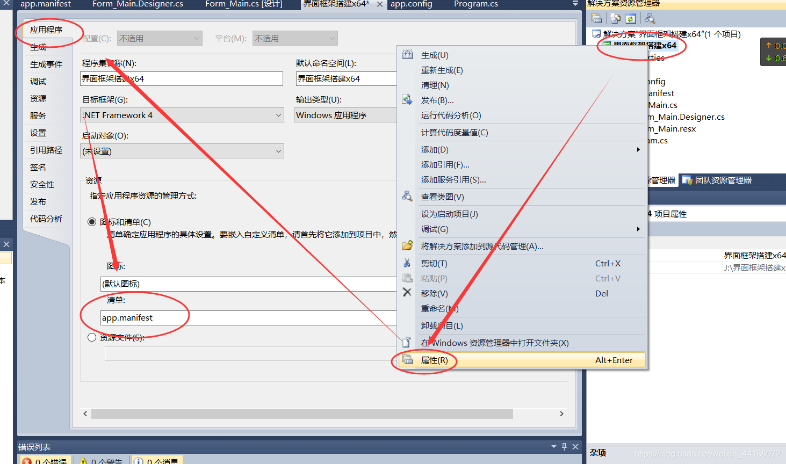This screenshot has width=786, height=464.
Task: Switch to the Form_Main.Designer.cs tab
Action: (138, 4)
